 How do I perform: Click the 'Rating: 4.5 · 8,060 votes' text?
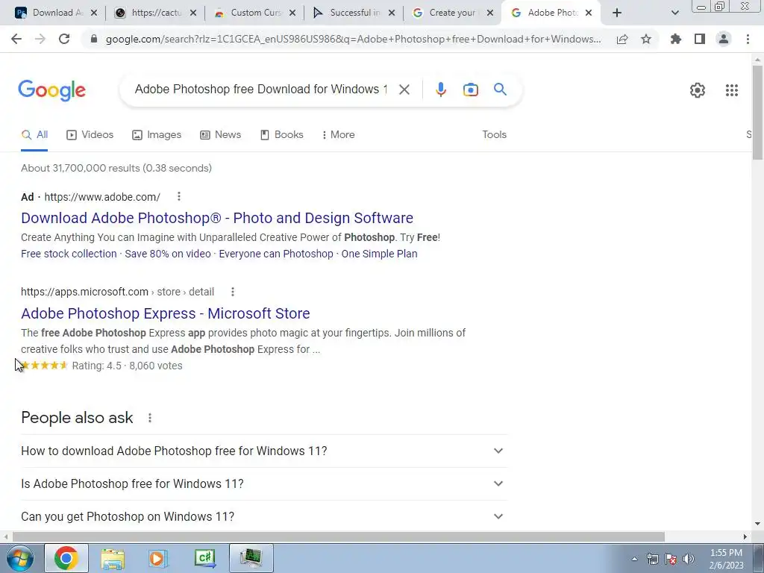tap(127, 366)
